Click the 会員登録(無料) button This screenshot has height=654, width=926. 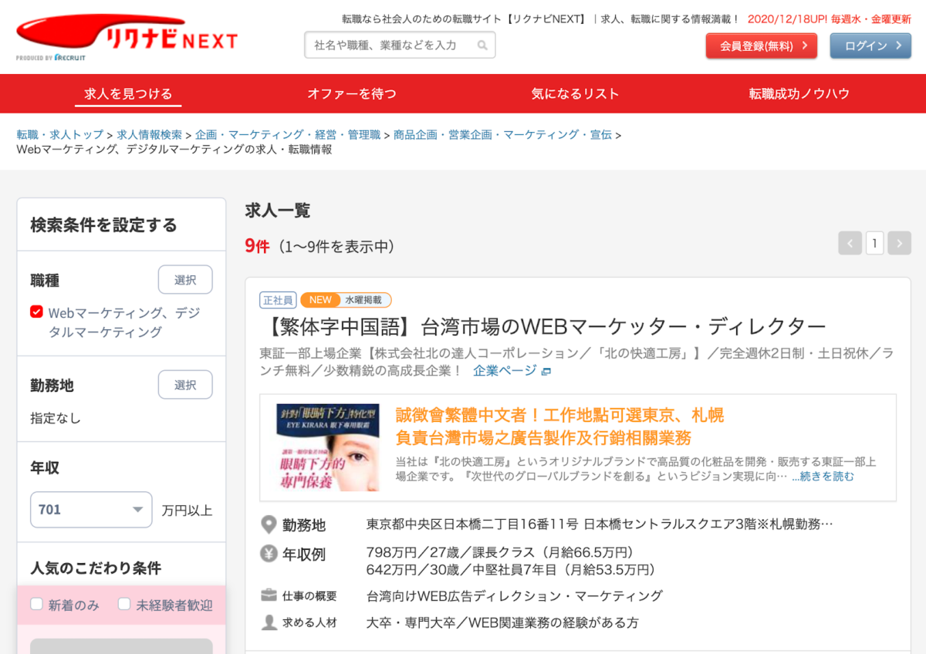coord(762,46)
